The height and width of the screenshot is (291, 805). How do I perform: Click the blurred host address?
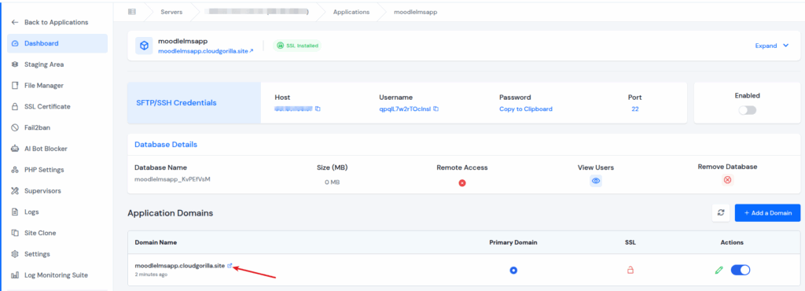[x=294, y=109]
